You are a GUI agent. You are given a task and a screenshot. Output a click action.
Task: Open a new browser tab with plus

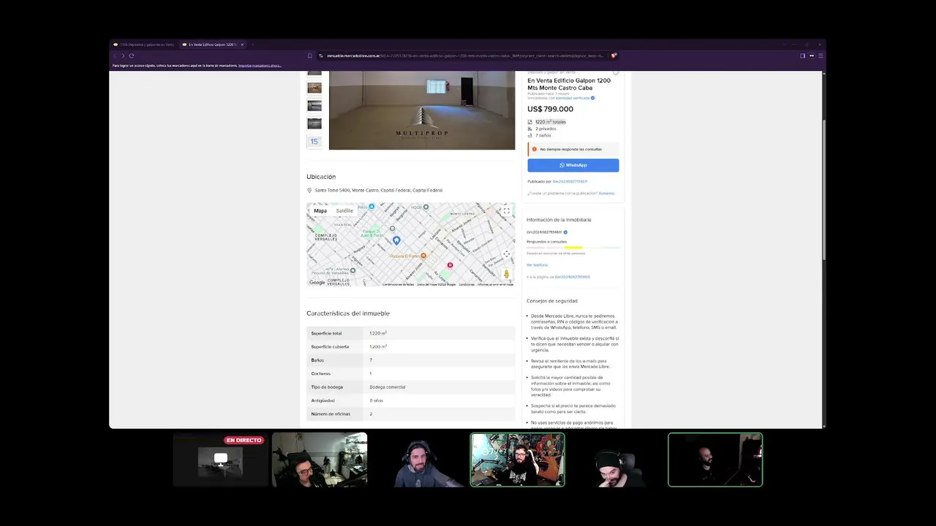coord(253,45)
